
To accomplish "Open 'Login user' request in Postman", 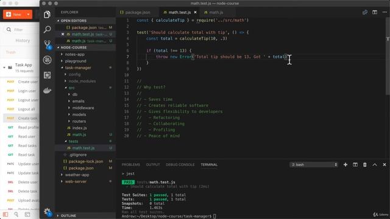I will coord(27,91).
